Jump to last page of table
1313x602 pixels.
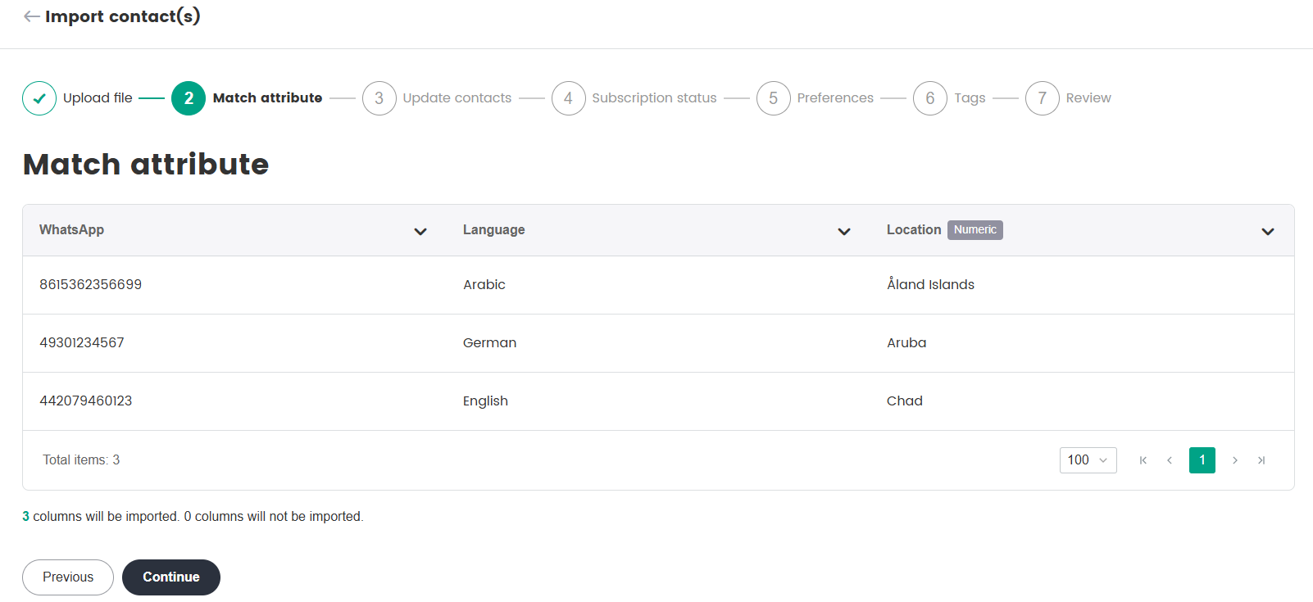pos(1261,460)
